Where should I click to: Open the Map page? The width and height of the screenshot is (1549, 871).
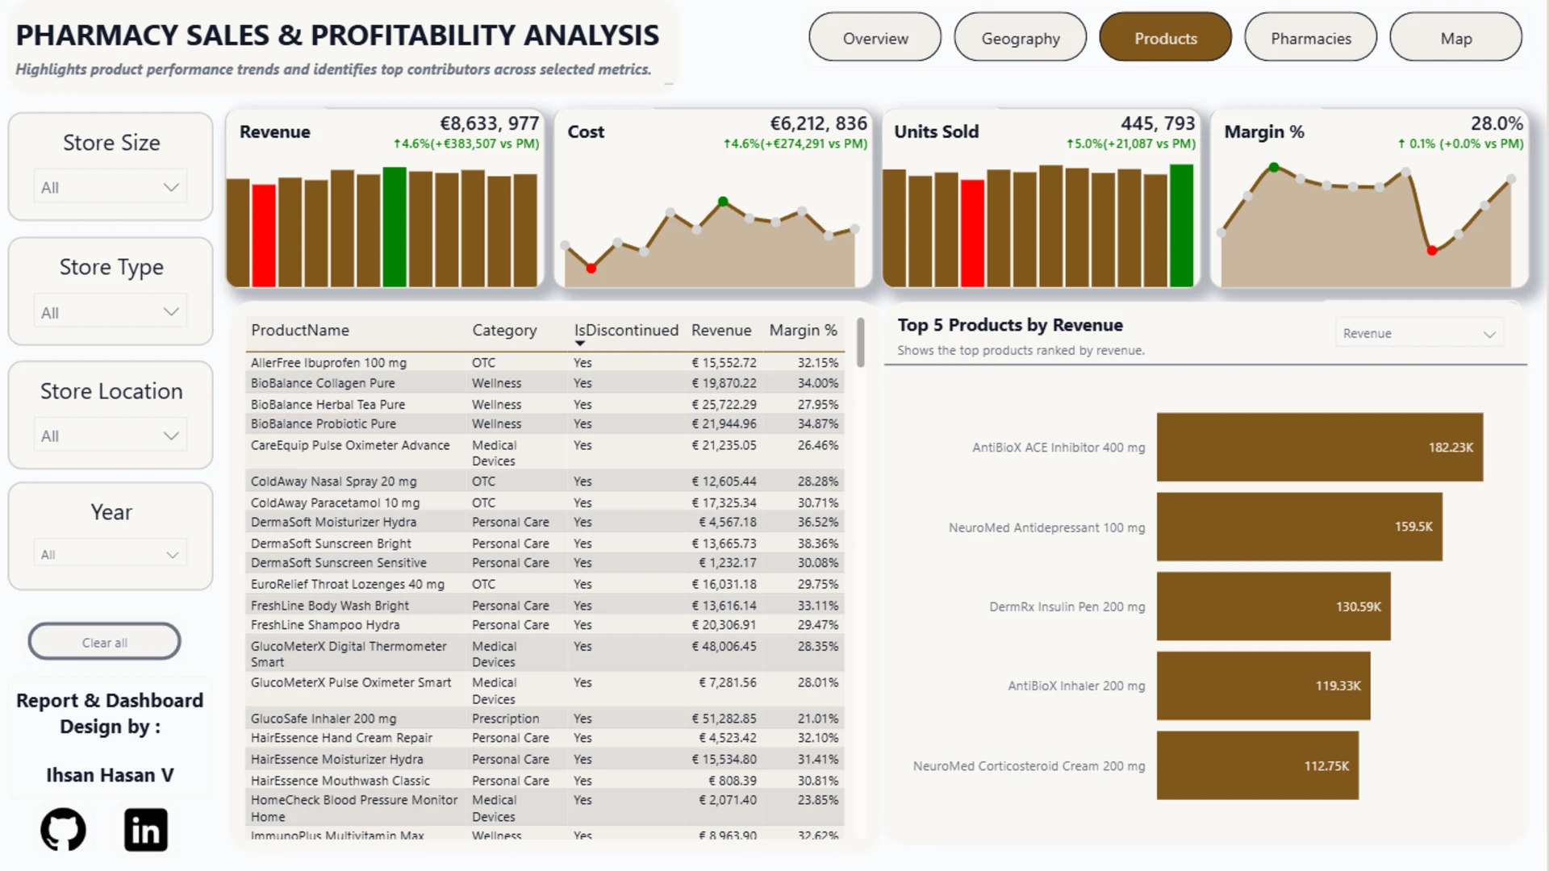coord(1456,38)
